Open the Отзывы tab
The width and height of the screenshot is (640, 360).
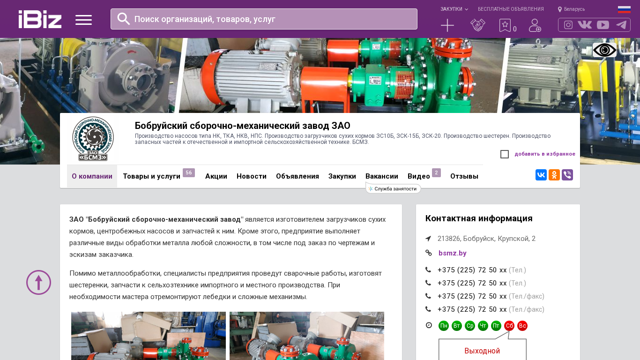tap(464, 176)
